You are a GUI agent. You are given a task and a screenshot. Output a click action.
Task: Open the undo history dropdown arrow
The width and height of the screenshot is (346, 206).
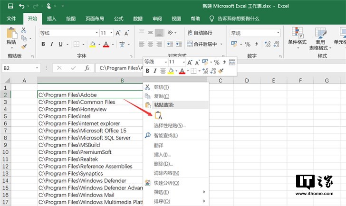pos(28,6)
